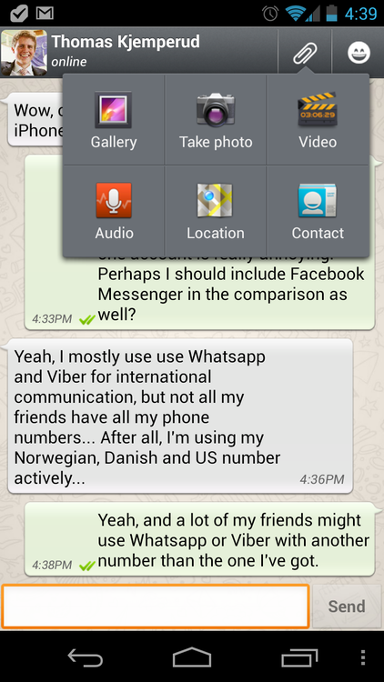Image resolution: width=384 pixels, height=682 pixels.
Task: Tap the Android back navigation button
Action: [86, 658]
